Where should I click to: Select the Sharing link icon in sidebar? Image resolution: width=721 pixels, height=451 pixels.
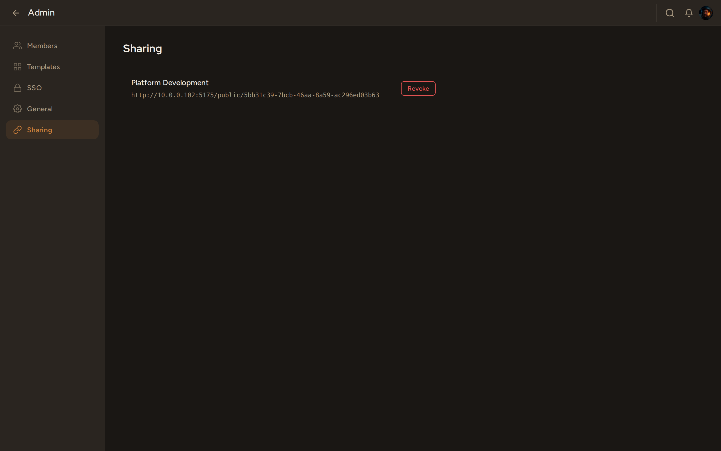[17, 130]
